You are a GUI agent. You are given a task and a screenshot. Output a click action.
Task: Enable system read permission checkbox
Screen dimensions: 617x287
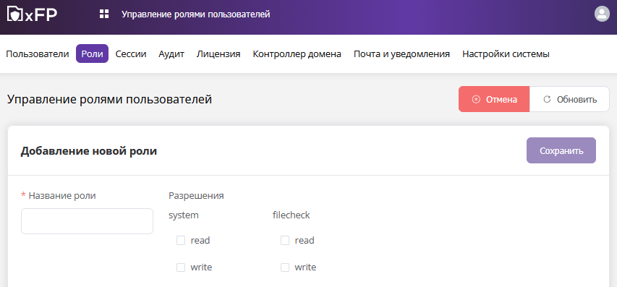click(x=181, y=241)
